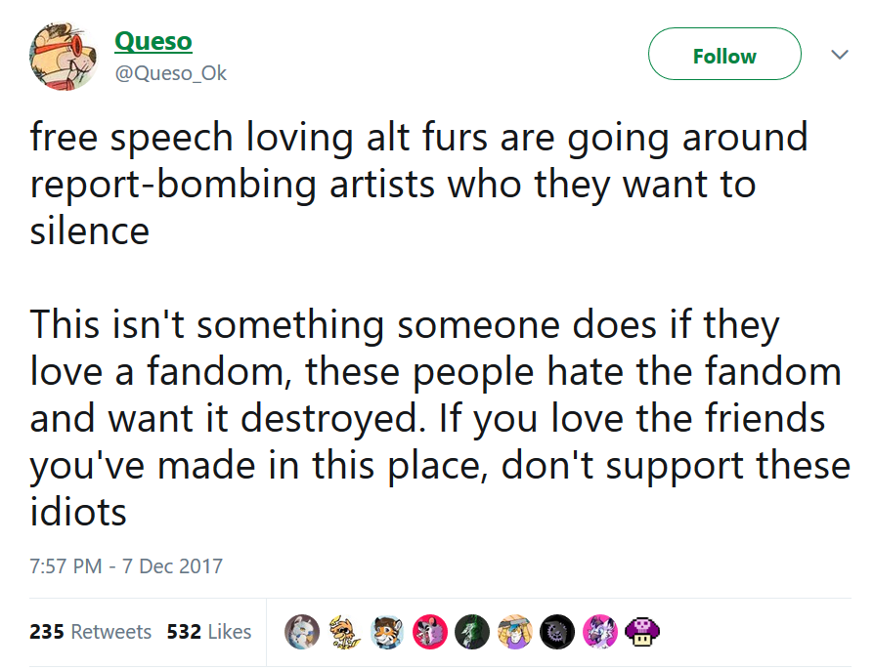Viewport: 874px width, 669px height.
Task: Follow the Queso account
Action: tap(724, 54)
